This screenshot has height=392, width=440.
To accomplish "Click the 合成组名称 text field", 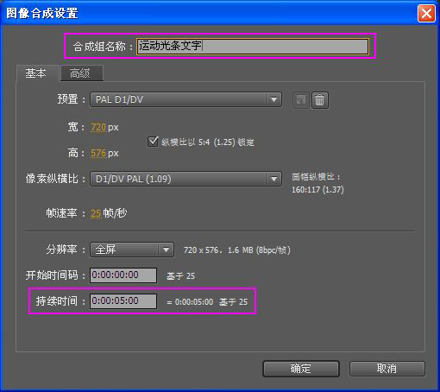I will (253, 47).
